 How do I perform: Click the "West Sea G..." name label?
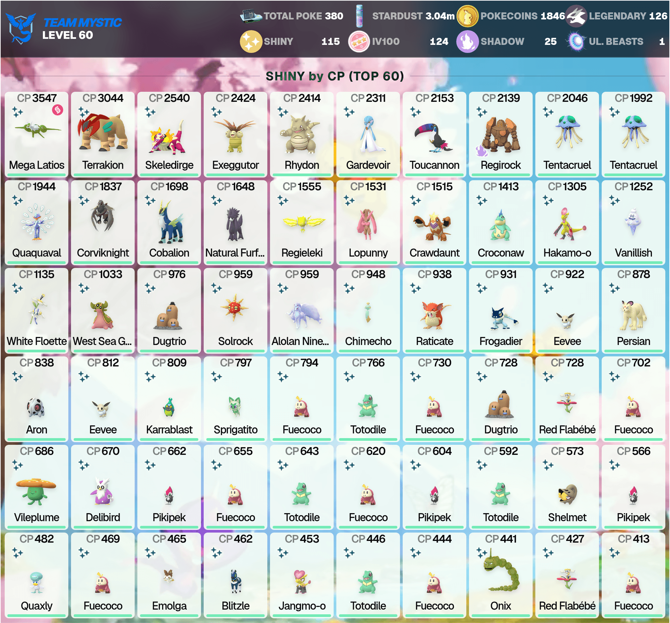(103, 341)
